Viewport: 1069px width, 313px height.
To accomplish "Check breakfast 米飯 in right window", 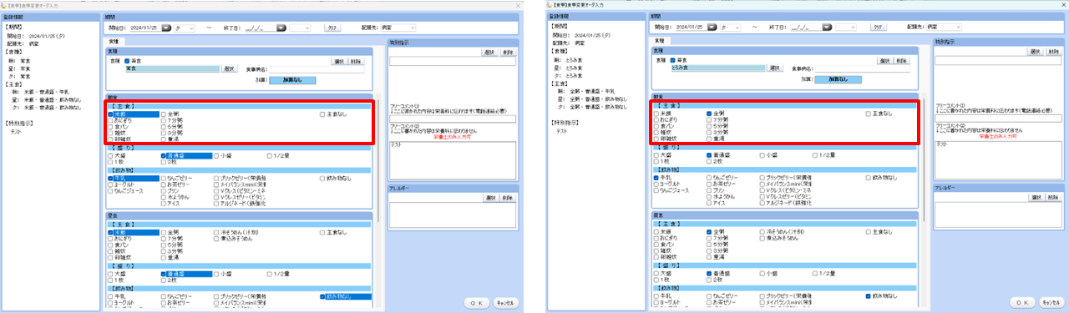I will coord(656,114).
